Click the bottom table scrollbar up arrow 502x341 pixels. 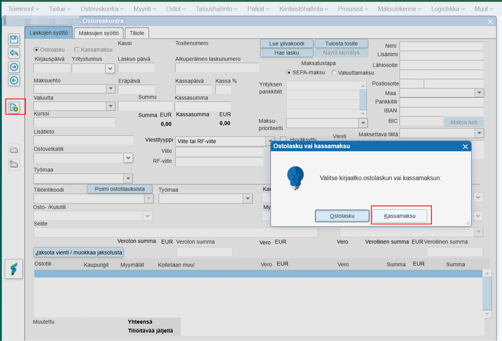(487, 273)
